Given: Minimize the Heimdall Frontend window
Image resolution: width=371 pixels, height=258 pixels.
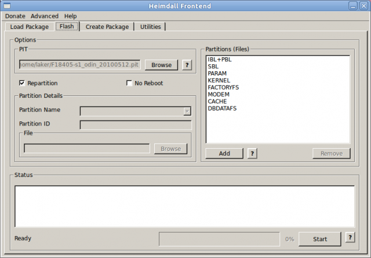Looking at the screenshot, I should (353, 6).
